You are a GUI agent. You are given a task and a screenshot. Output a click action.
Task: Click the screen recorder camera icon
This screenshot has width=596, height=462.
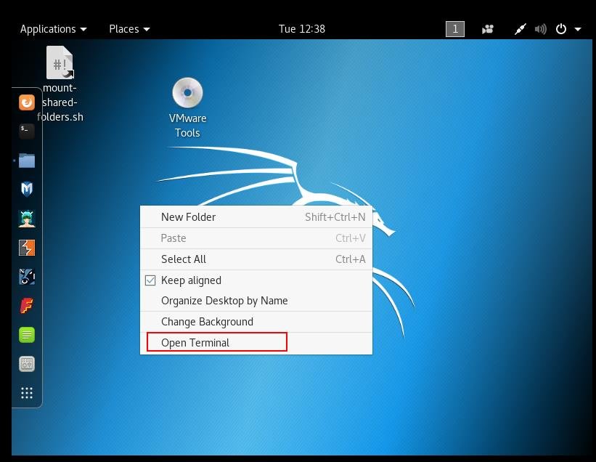click(x=488, y=29)
